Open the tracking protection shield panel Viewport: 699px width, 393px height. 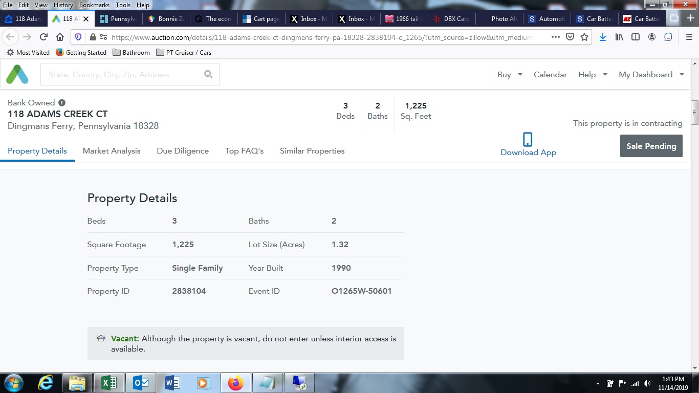pyautogui.click(x=78, y=37)
